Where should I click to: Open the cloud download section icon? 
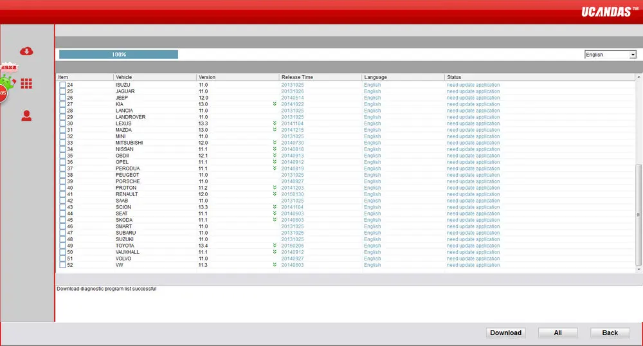pos(26,51)
